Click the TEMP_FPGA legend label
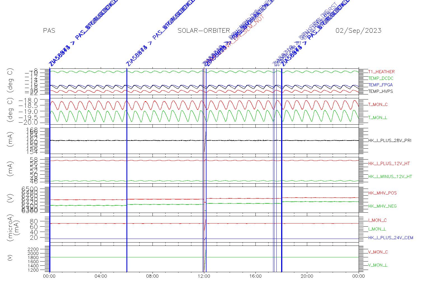This screenshot has height=285, width=423. click(x=380, y=85)
